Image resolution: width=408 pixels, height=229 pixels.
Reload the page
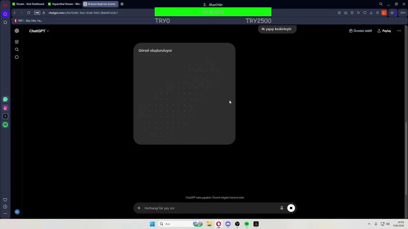29,13
